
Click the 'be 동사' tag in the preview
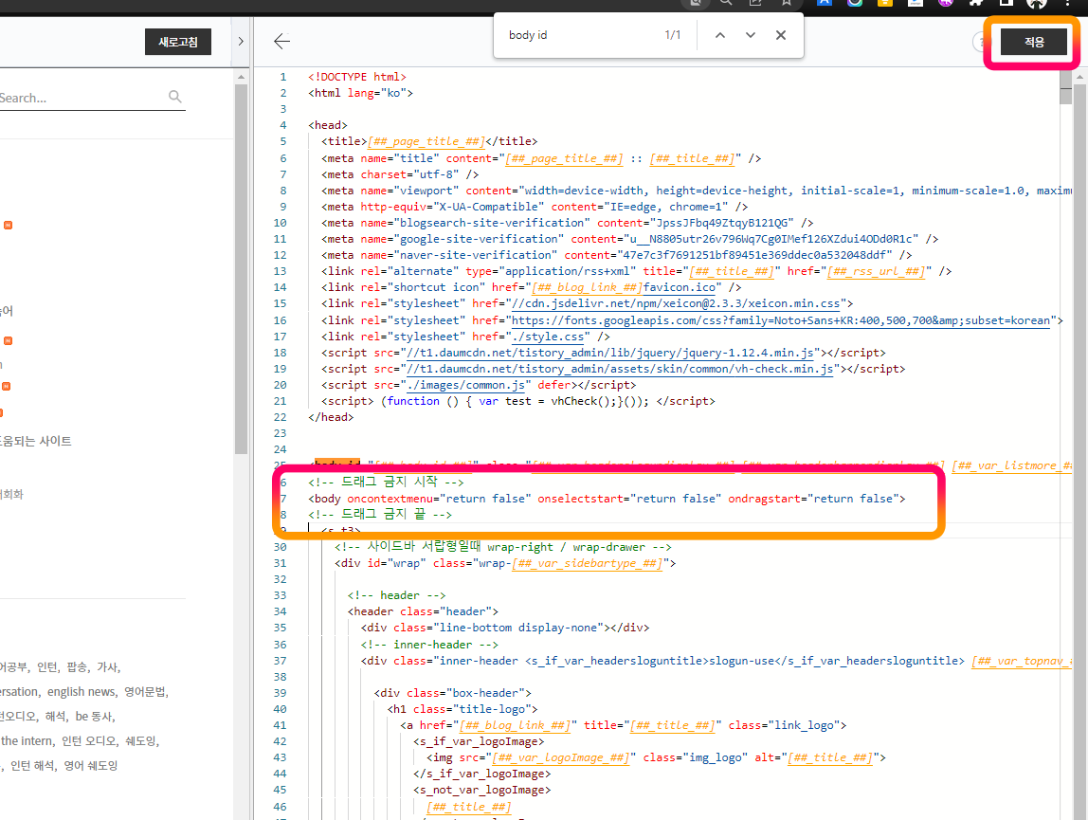(94, 717)
